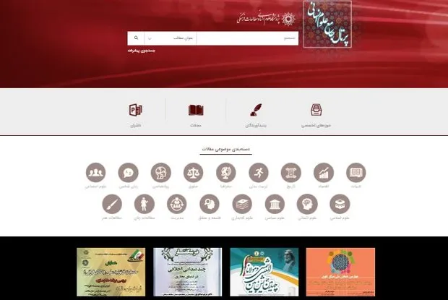
Task: Open the teal calligraphy conference poster
Action: coord(264,272)
